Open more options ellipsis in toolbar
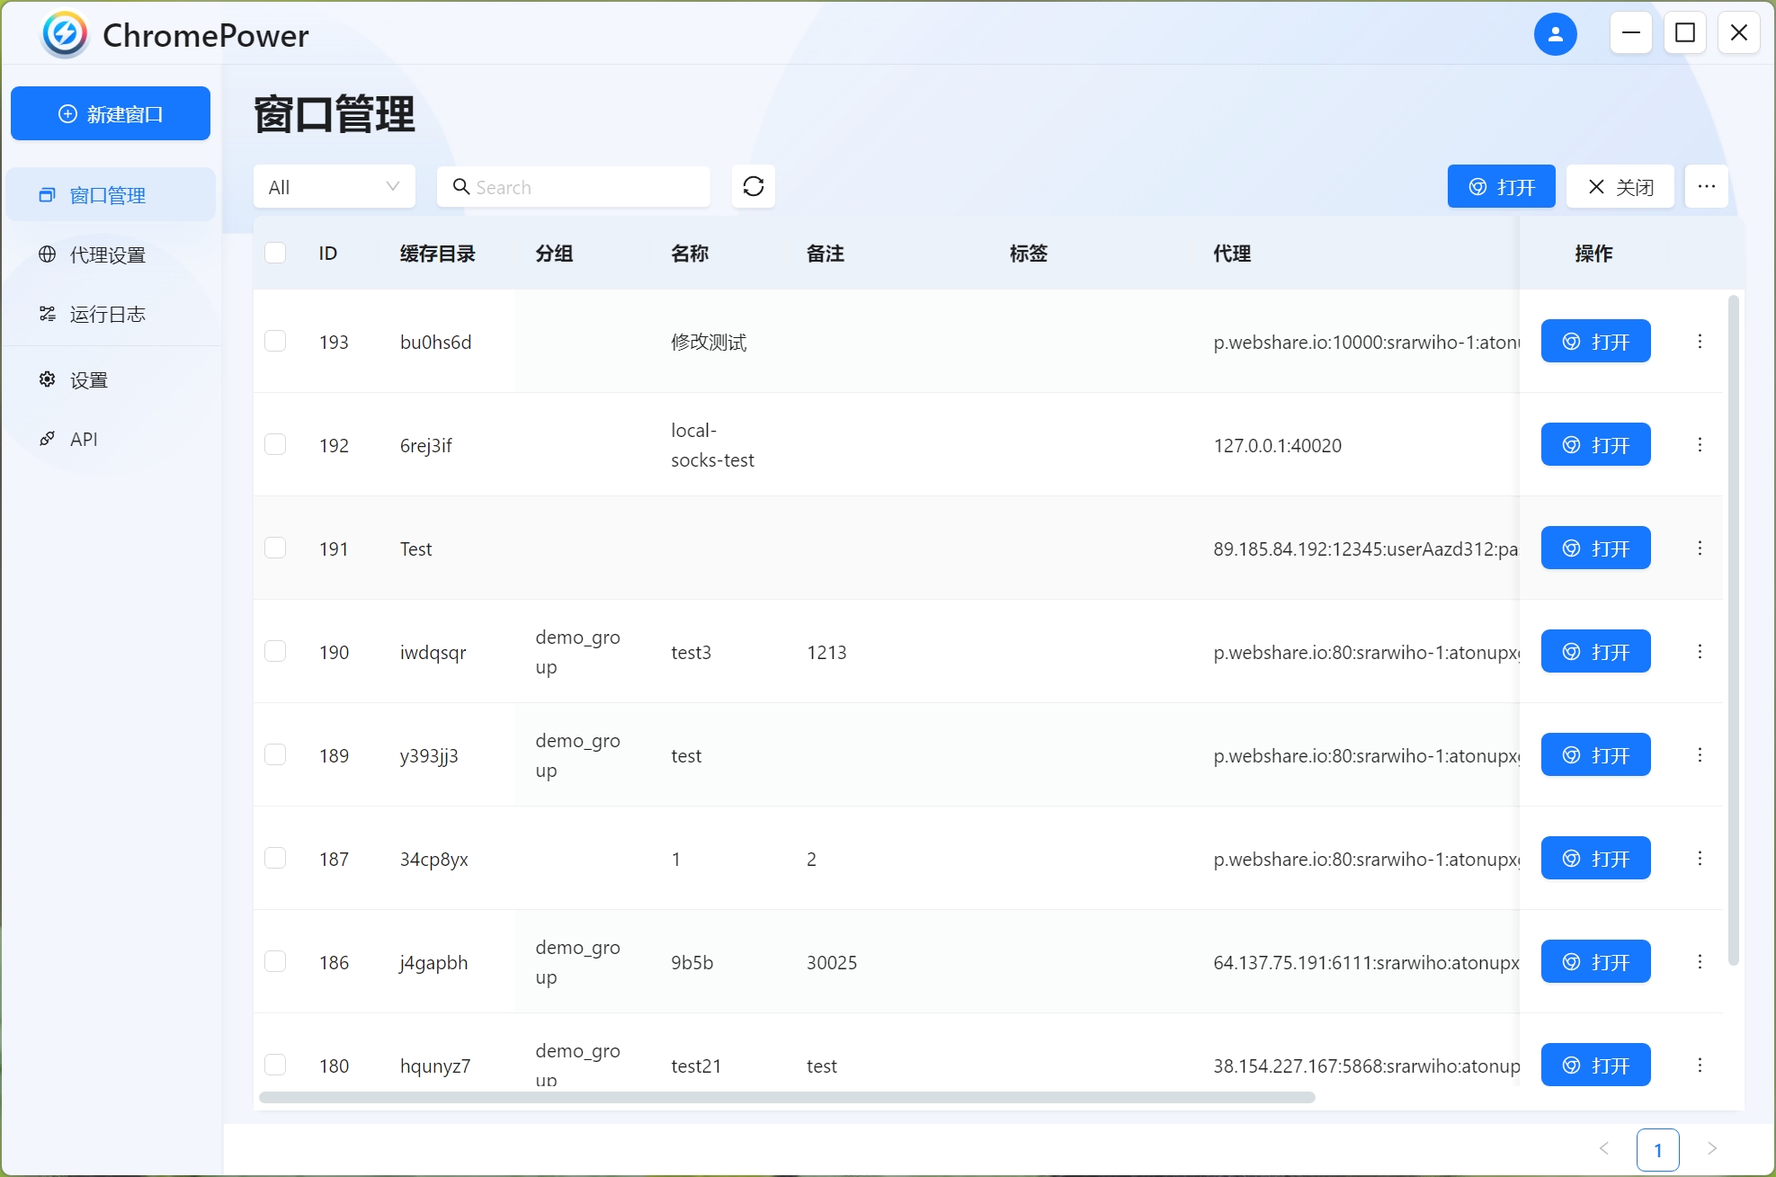The image size is (1776, 1177). tap(1706, 186)
